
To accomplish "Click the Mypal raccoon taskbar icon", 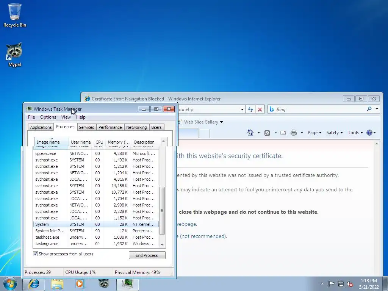I will coord(104,284).
